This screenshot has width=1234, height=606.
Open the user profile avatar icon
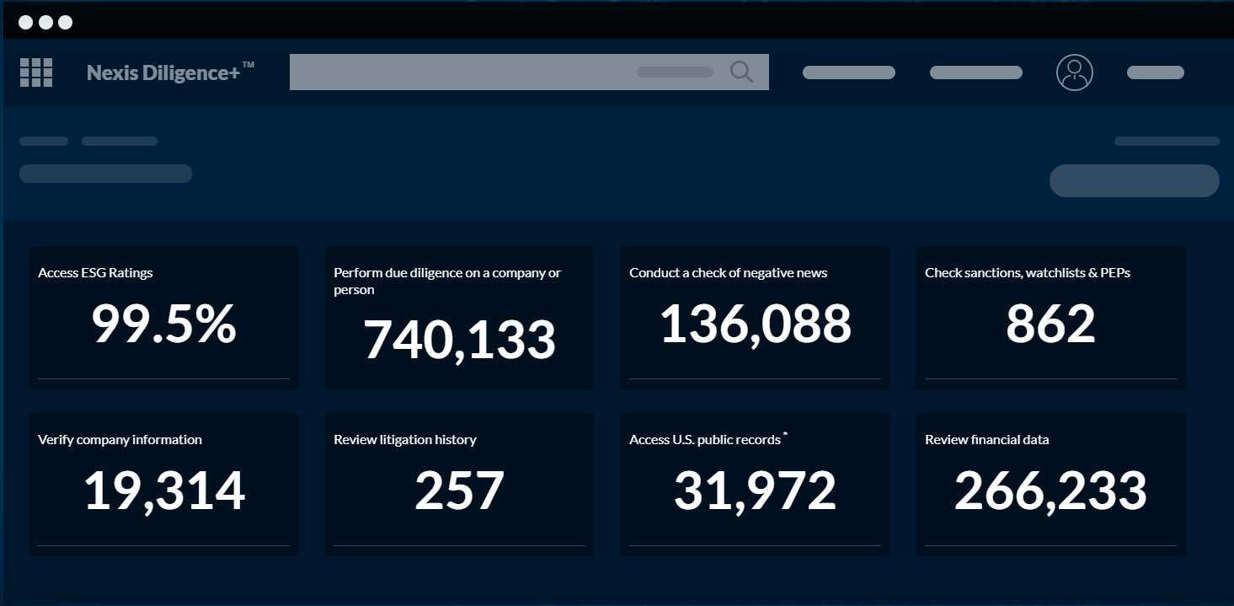coord(1074,72)
